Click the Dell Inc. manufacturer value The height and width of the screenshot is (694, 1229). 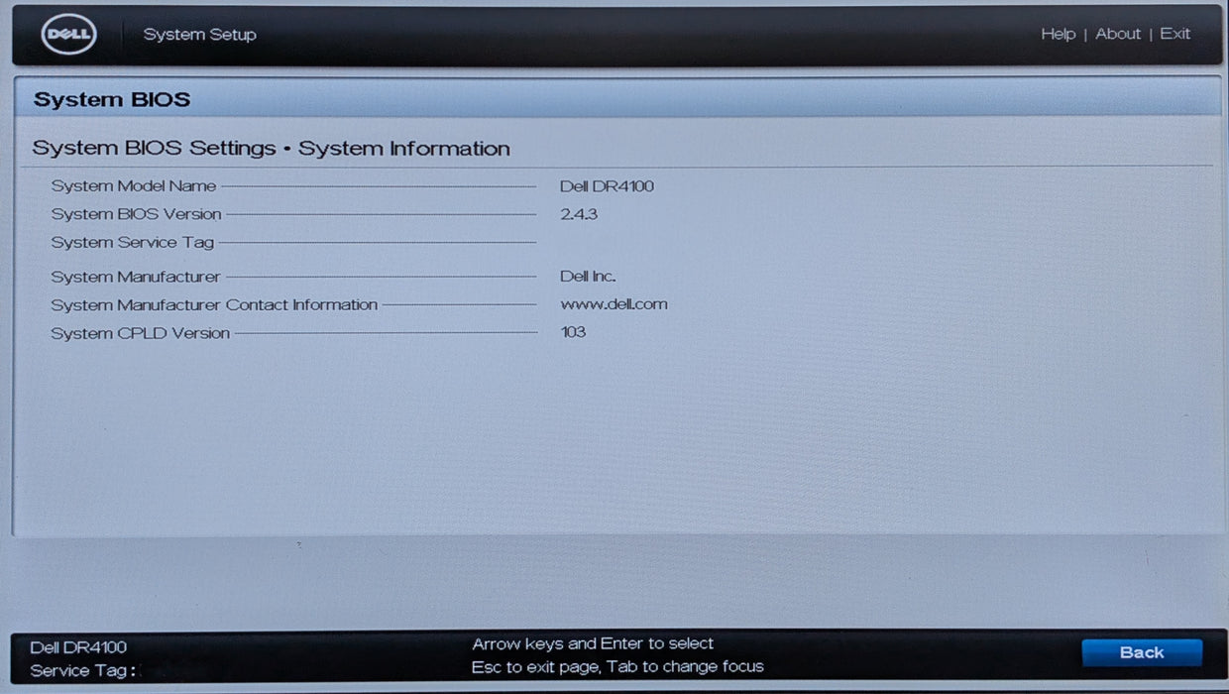pyautogui.click(x=588, y=277)
